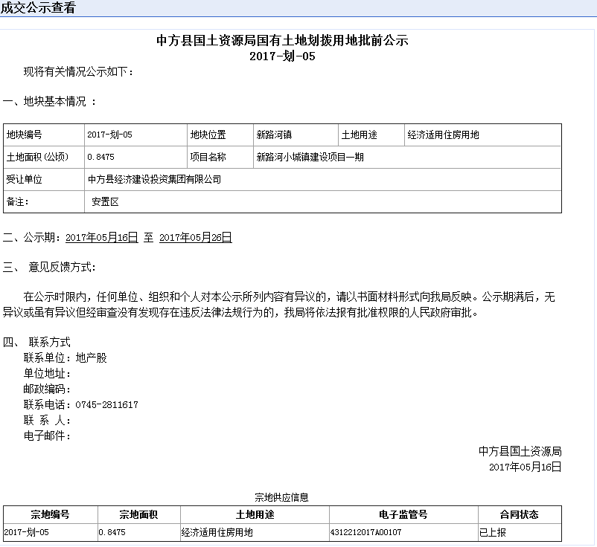
Task: Click supervision number 4312212017A00107
Action: (365, 533)
